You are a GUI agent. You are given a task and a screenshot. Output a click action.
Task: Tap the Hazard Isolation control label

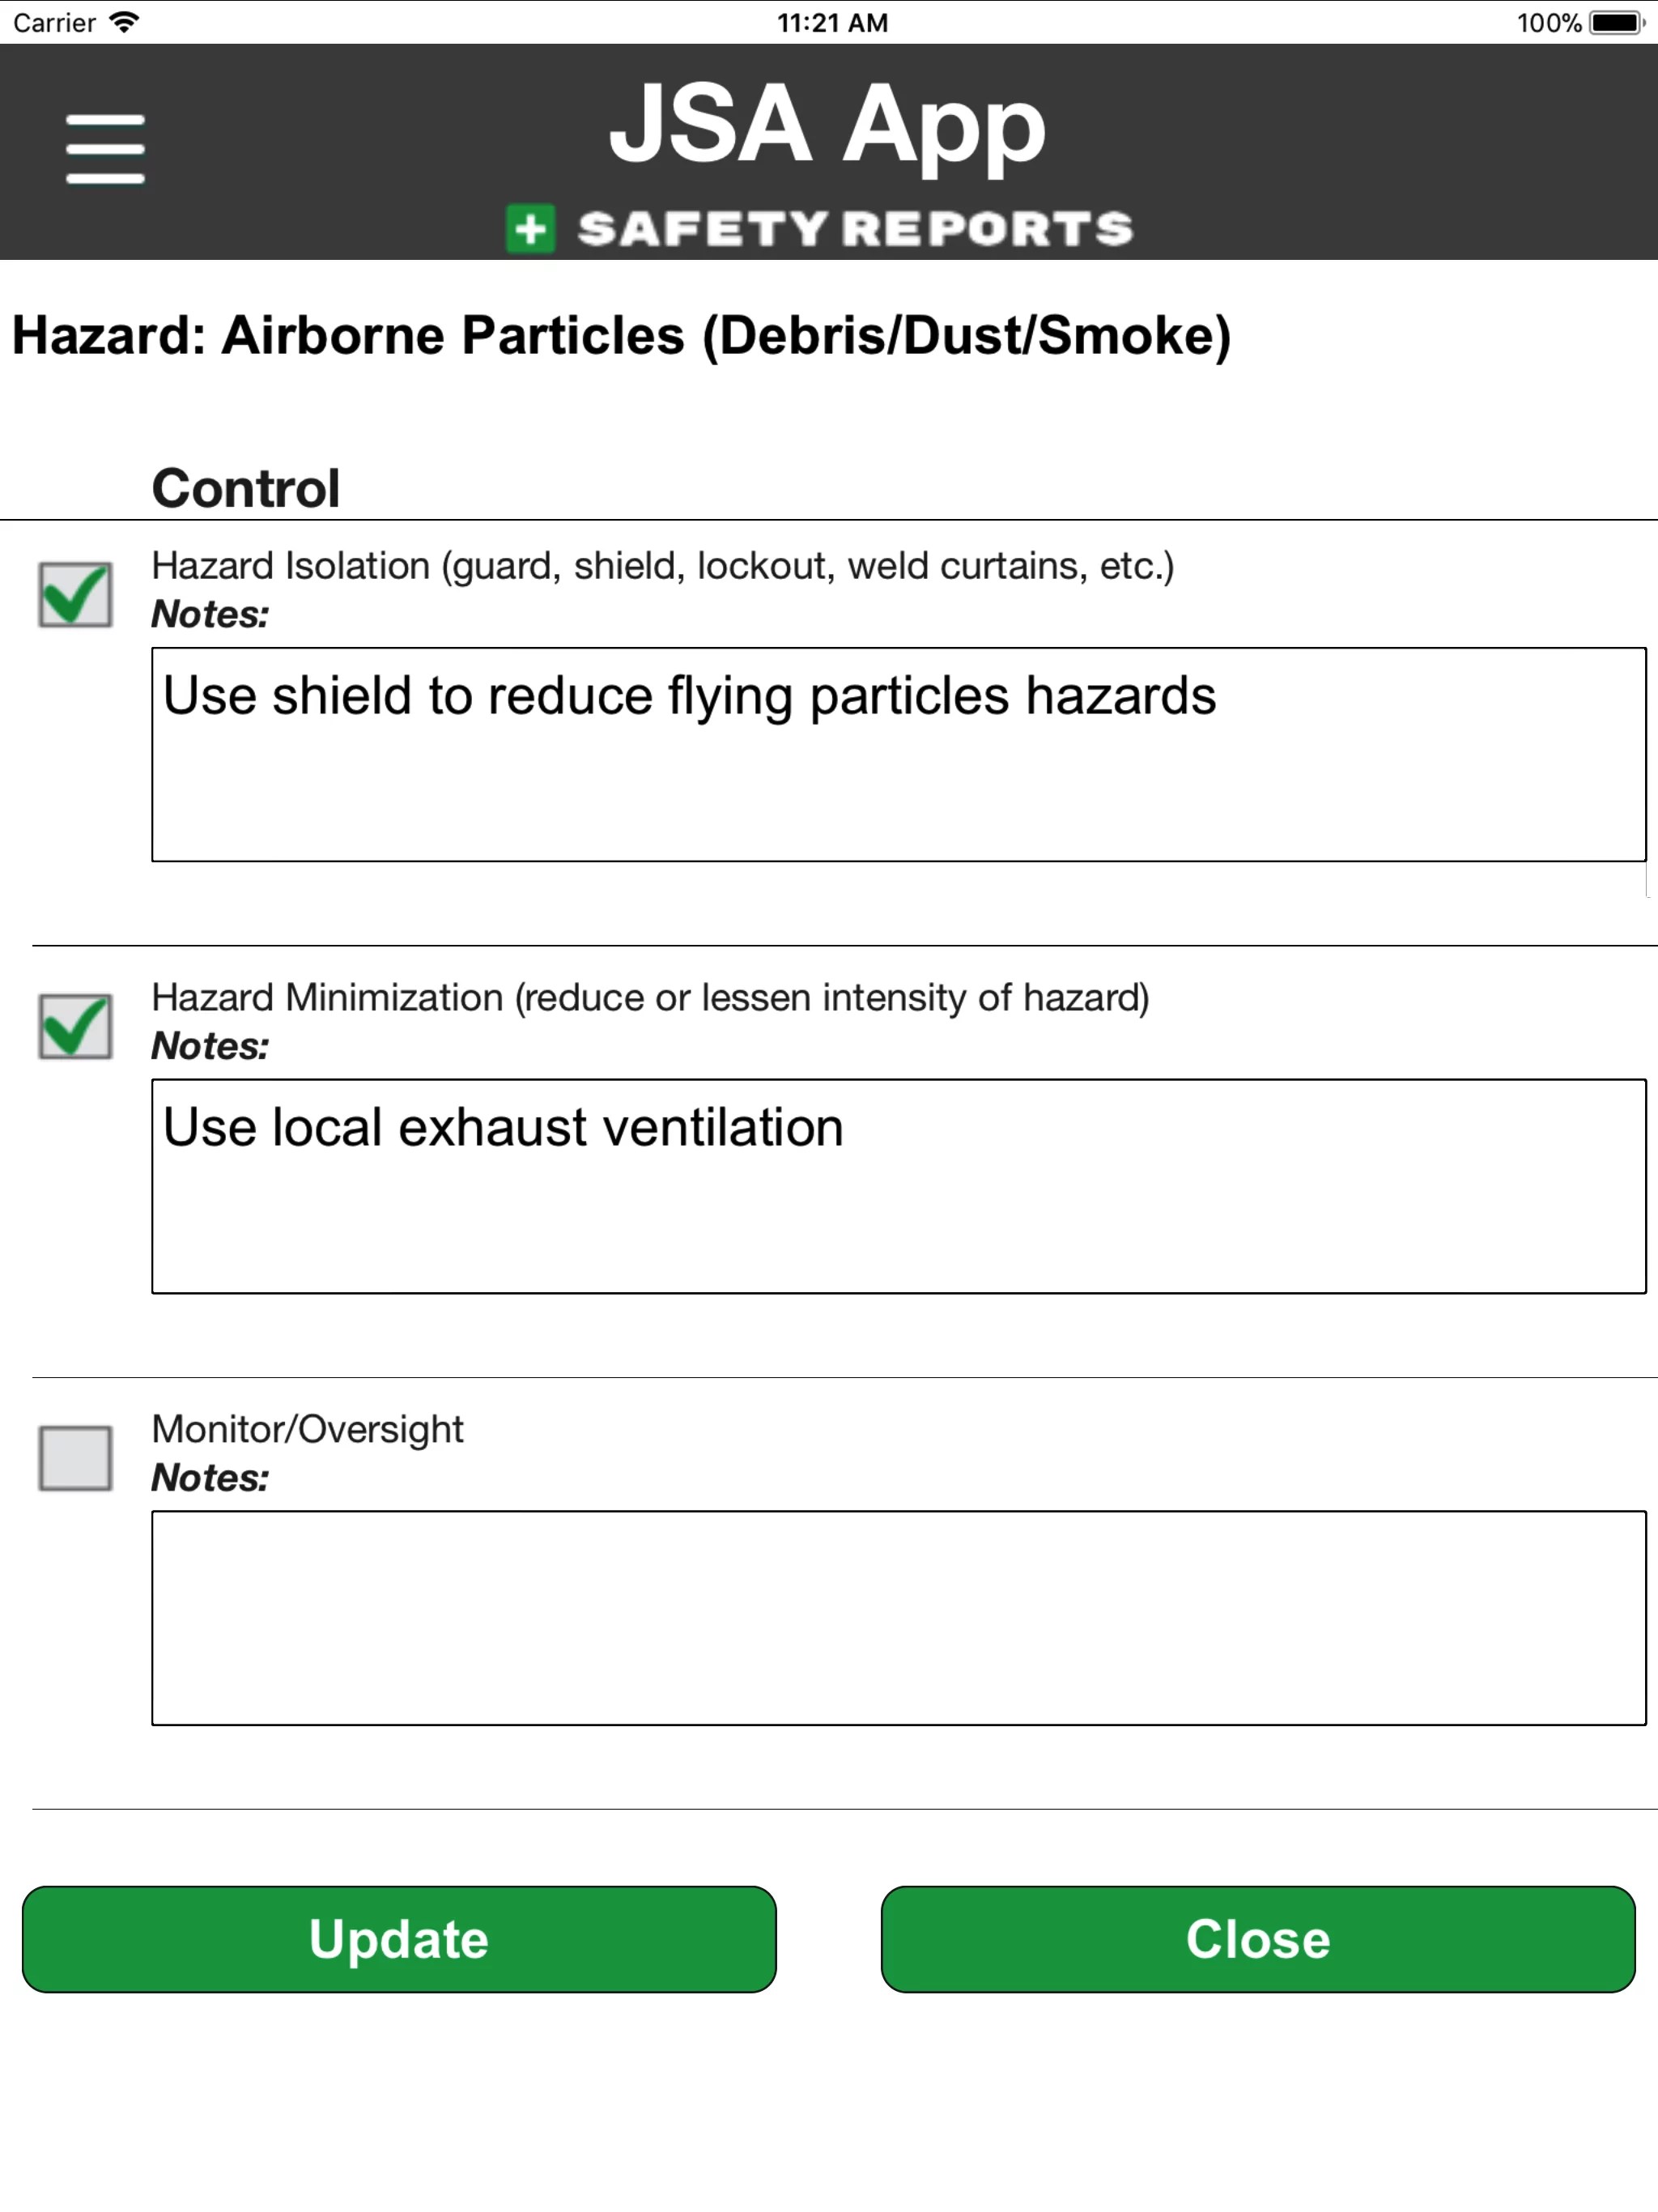tap(662, 566)
